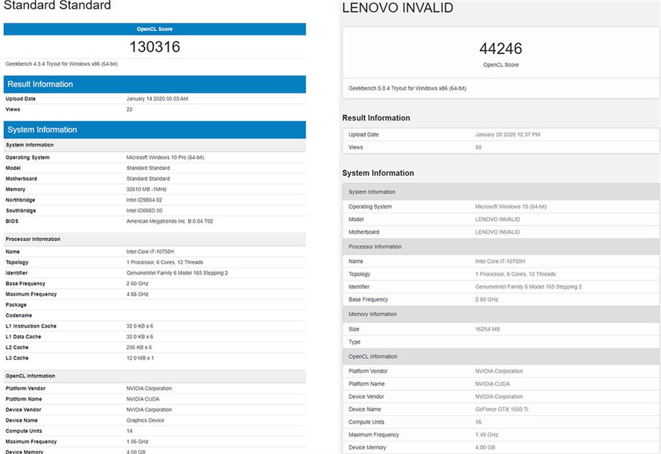Image resolution: width=661 pixels, height=454 pixels.
Task: Click the blue "System Information" header
Action: (x=42, y=129)
